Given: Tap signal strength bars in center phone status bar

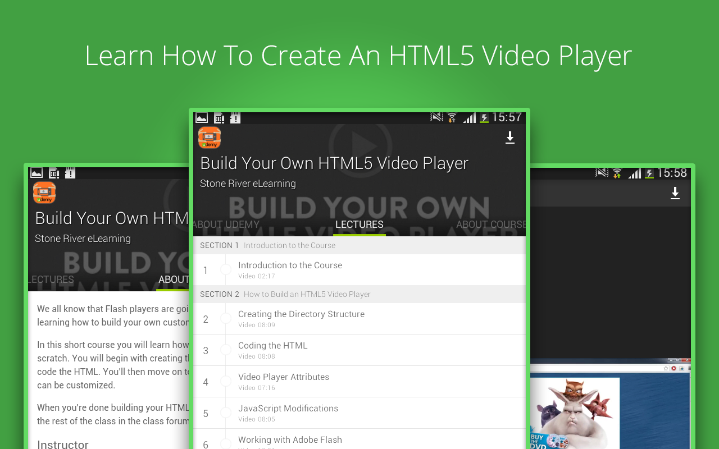Looking at the screenshot, I should [x=469, y=117].
